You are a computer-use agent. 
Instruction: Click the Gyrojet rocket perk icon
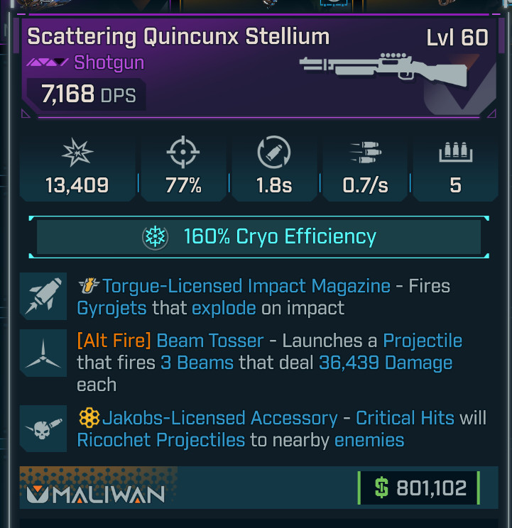pos(43,296)
